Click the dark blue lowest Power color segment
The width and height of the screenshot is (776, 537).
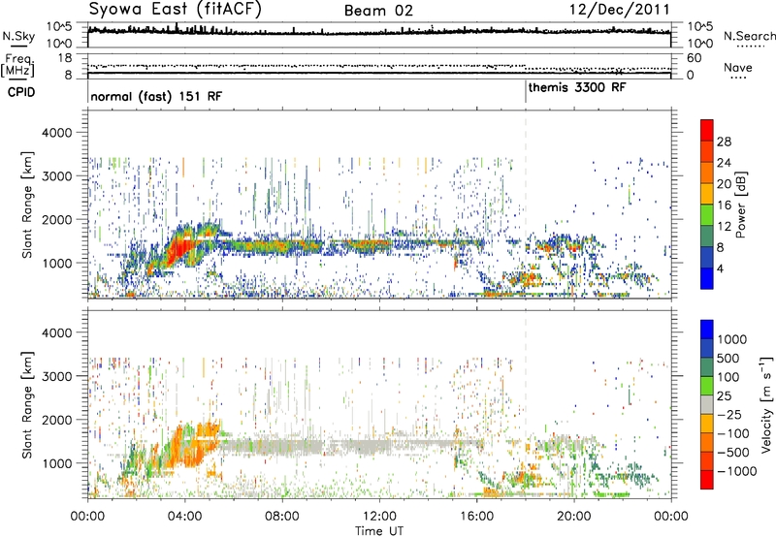(x=707, y=279)
